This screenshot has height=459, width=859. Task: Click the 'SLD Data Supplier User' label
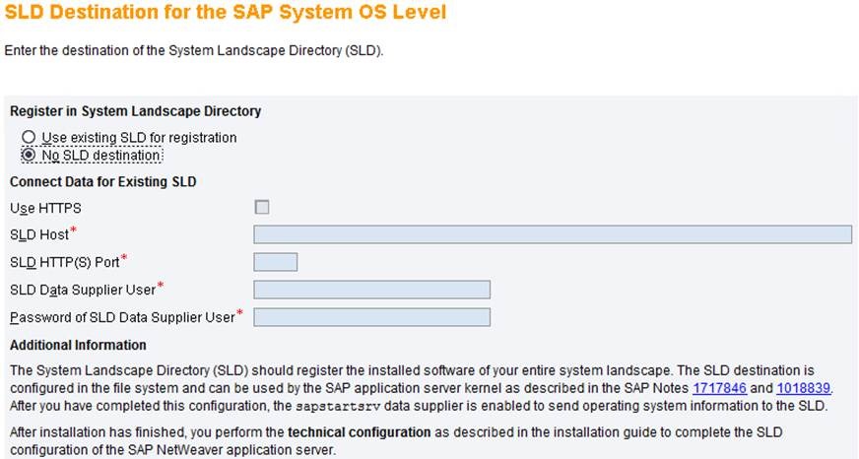coord(83,291)
